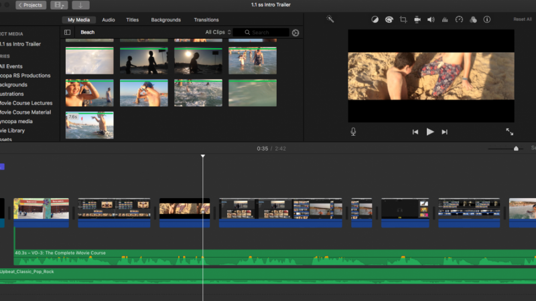Go back to Projects
This screenshot has width=536, height=301.
(x=31, y=5)
